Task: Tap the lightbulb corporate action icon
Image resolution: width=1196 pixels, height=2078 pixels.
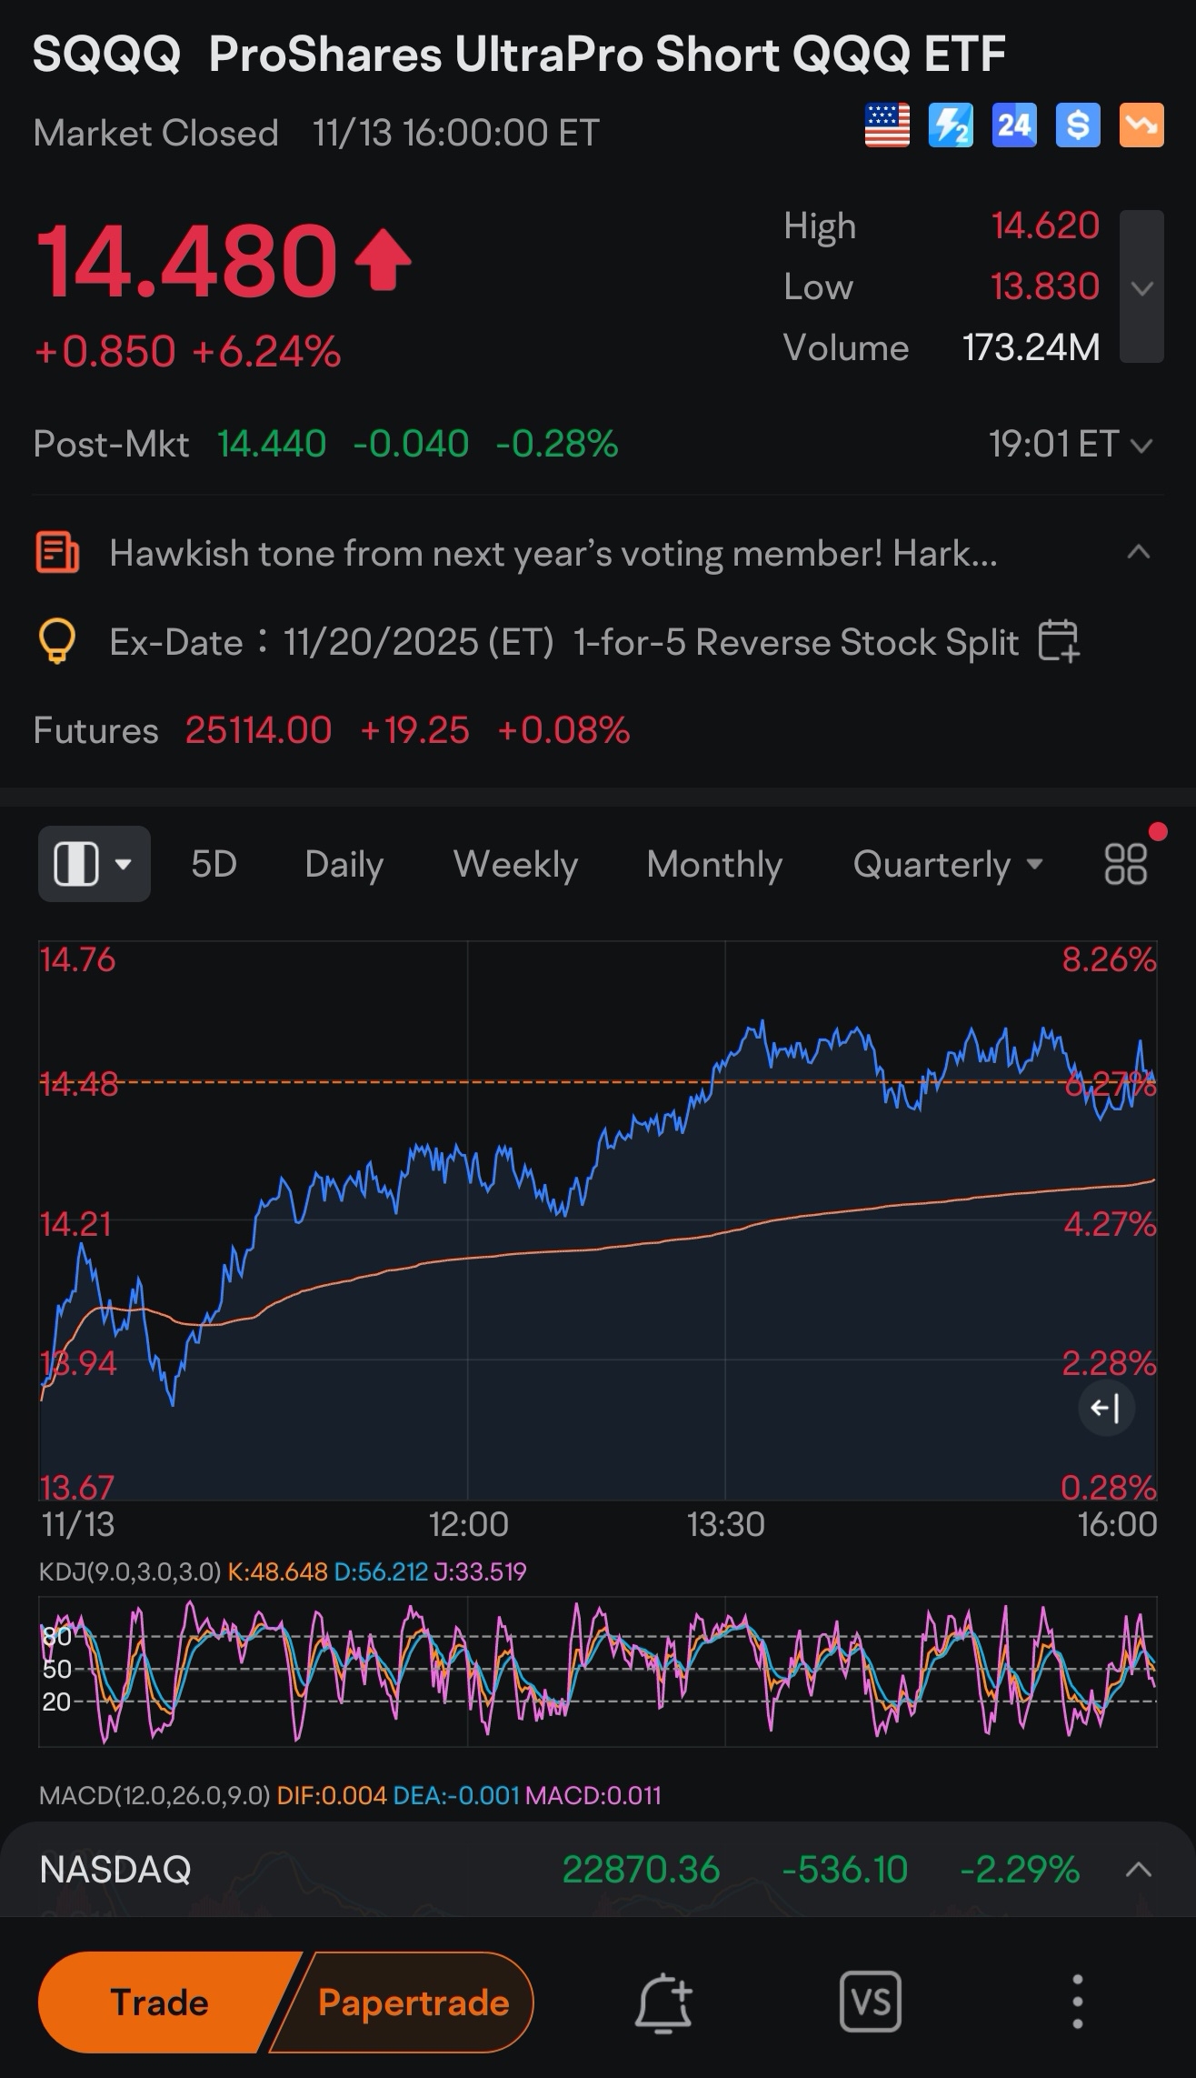Action: [x=56, y=642]
